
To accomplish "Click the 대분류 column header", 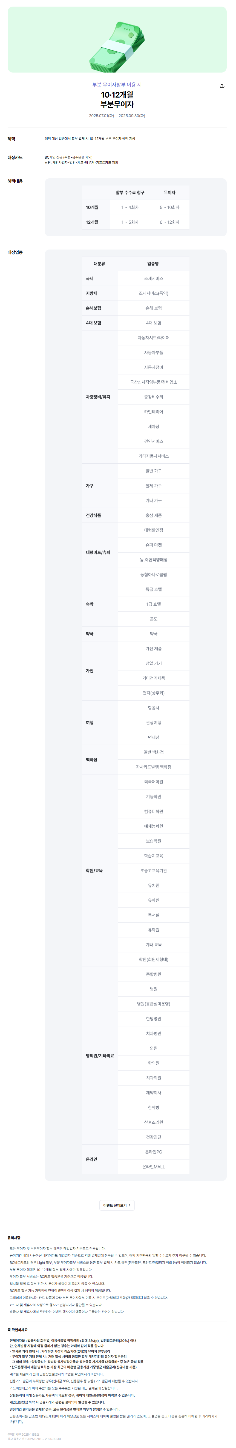I will tap(99, 264).
